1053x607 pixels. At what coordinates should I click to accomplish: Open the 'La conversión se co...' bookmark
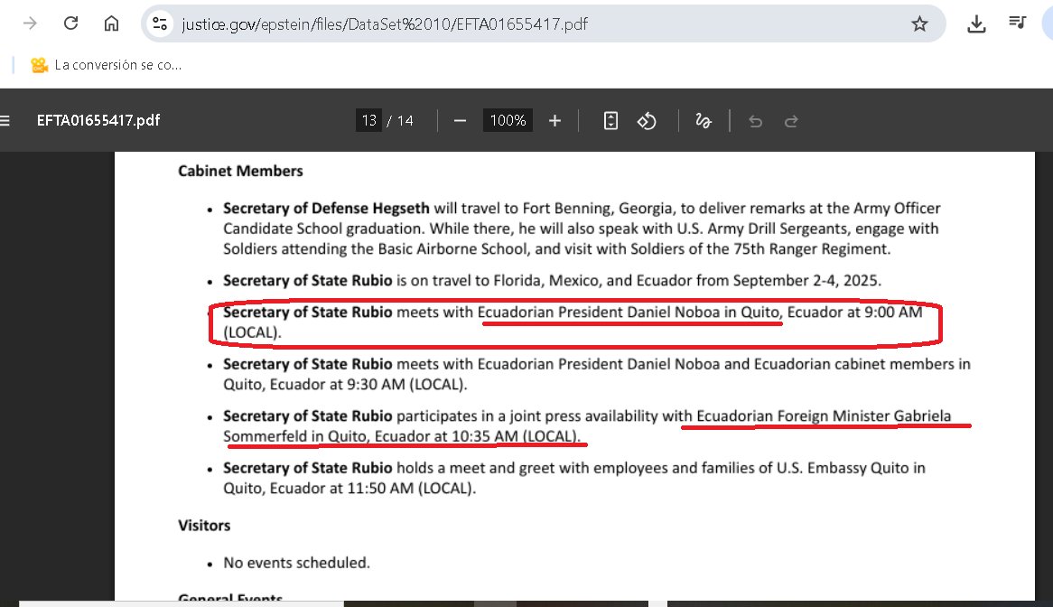point(106,65)
